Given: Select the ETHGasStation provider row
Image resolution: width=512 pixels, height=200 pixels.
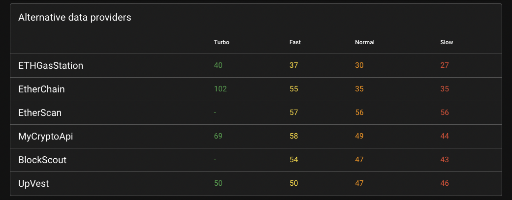Looking at the screenshot, I should tap(51, 65).
